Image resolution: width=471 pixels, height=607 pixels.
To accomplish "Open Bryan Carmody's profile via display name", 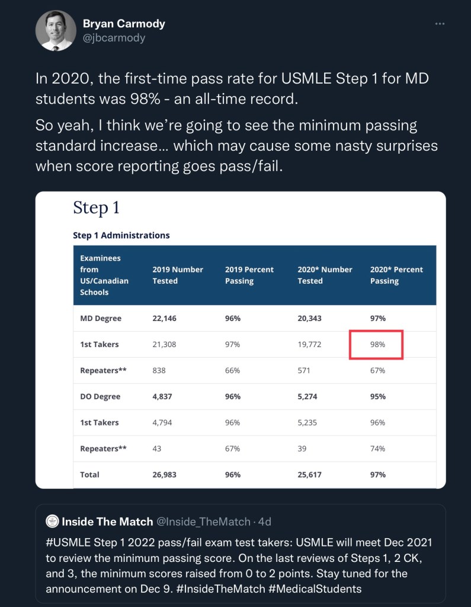I will [124, 24].
